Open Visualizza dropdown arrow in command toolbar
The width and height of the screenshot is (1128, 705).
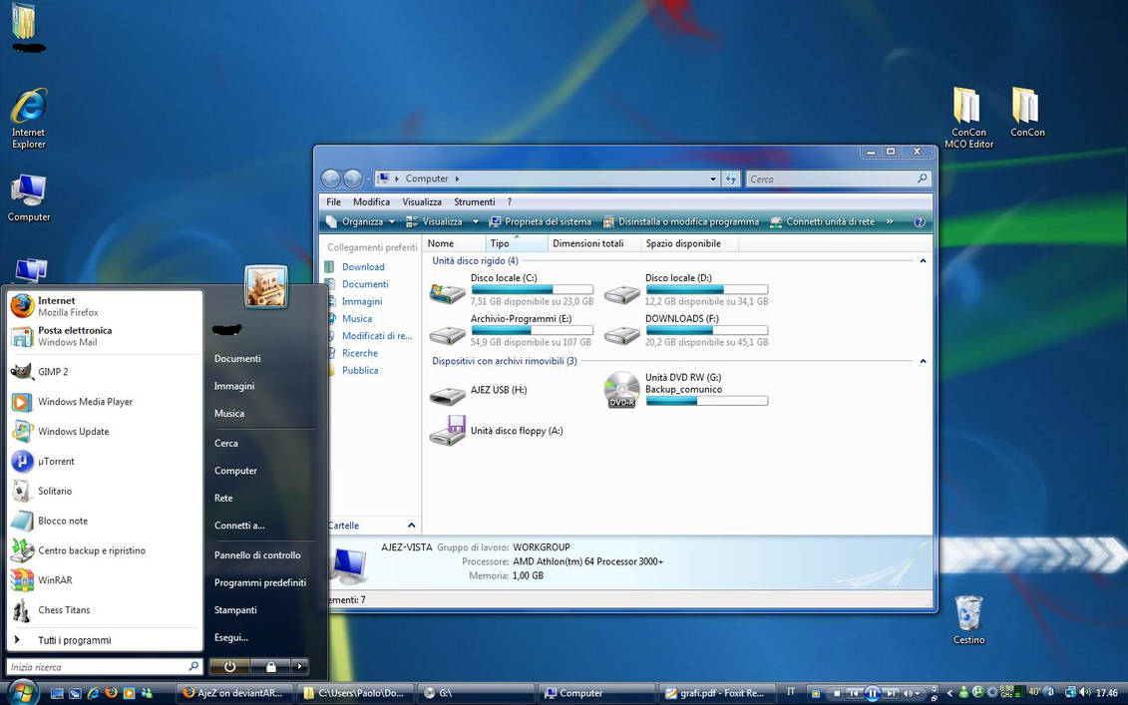pyautogui.click(x=476, y=221)
